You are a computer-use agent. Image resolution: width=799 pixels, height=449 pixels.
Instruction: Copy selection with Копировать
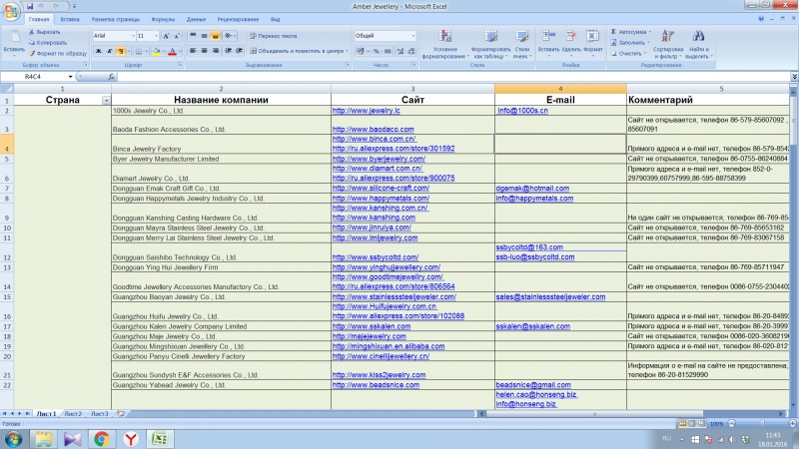[48, 42]
